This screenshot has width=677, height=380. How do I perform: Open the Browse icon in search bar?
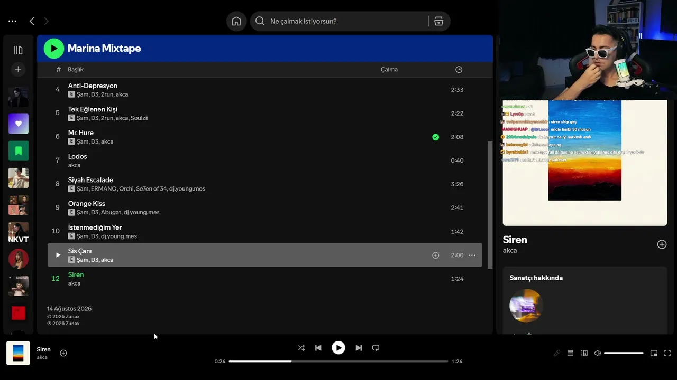[x=438, y=21]
